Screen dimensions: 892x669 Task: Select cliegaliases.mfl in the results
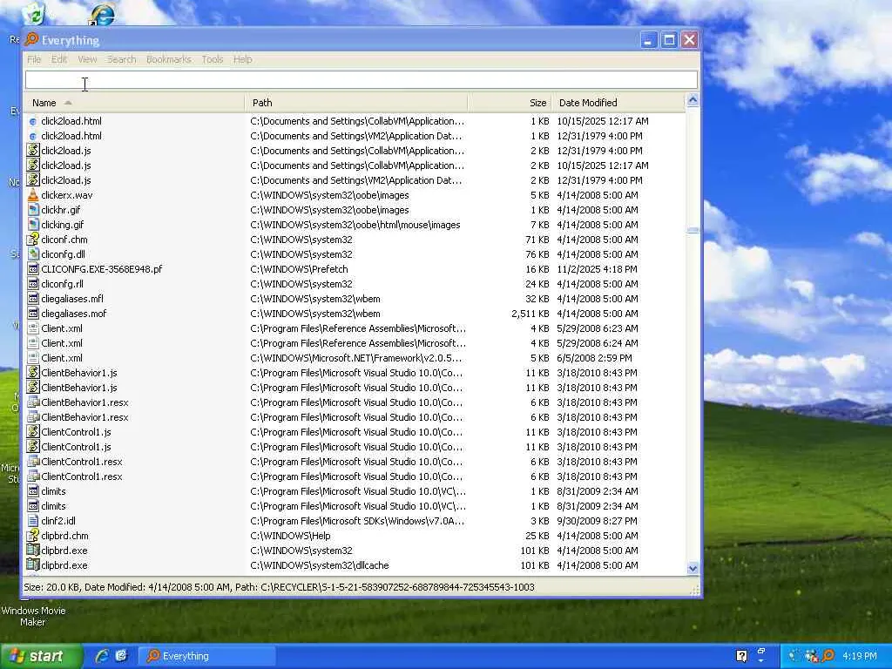tap(72, 299)
